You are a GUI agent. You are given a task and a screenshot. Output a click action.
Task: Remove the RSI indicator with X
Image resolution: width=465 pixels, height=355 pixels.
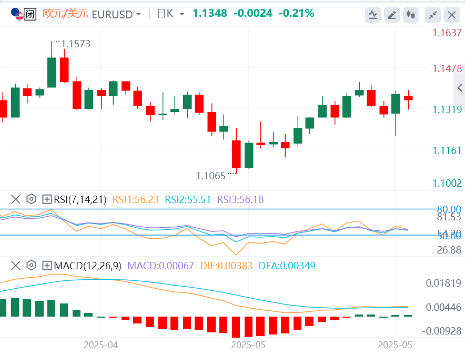(x=15, y=199)
